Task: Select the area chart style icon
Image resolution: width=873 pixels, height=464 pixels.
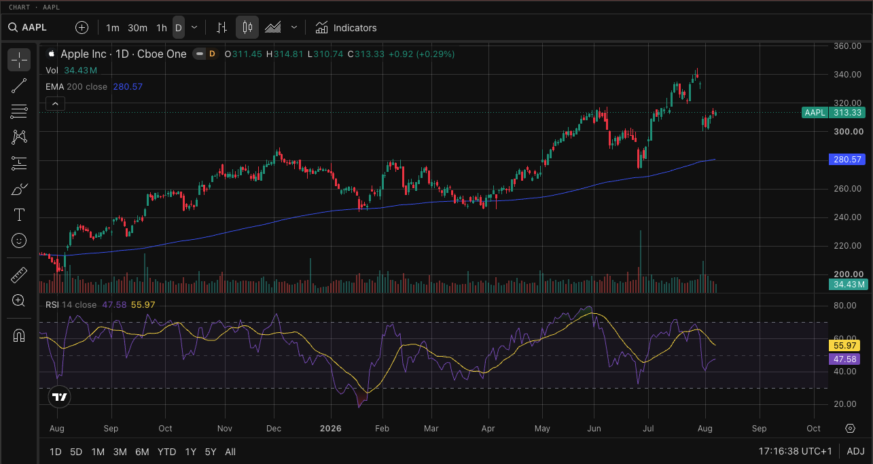Action: [x=273, y=28]
